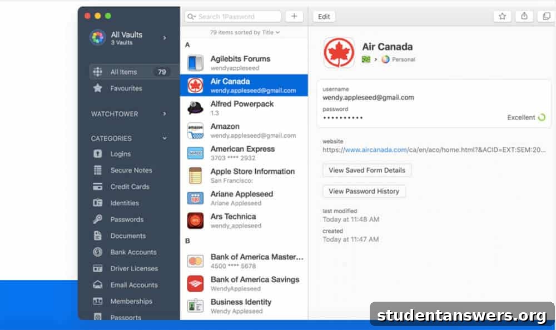Select the Alfred Powerpack entry

tap(244, 108)
